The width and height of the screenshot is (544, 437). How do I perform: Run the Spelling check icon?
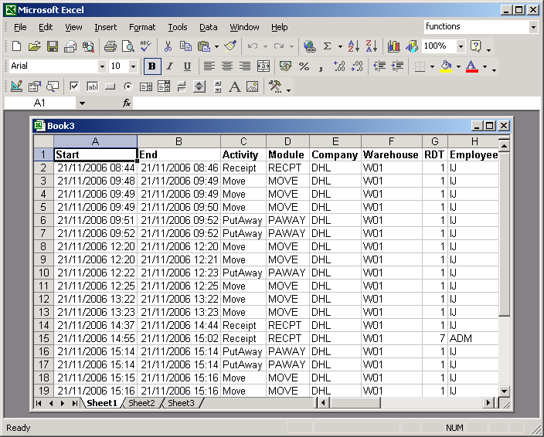click(146, 46)
